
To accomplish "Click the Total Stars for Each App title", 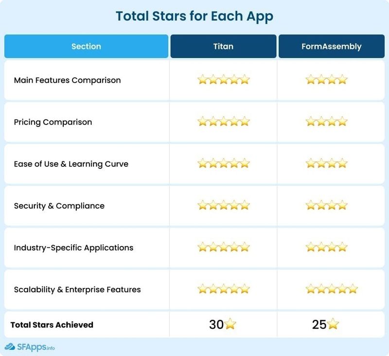I will (x=194, y=17).
